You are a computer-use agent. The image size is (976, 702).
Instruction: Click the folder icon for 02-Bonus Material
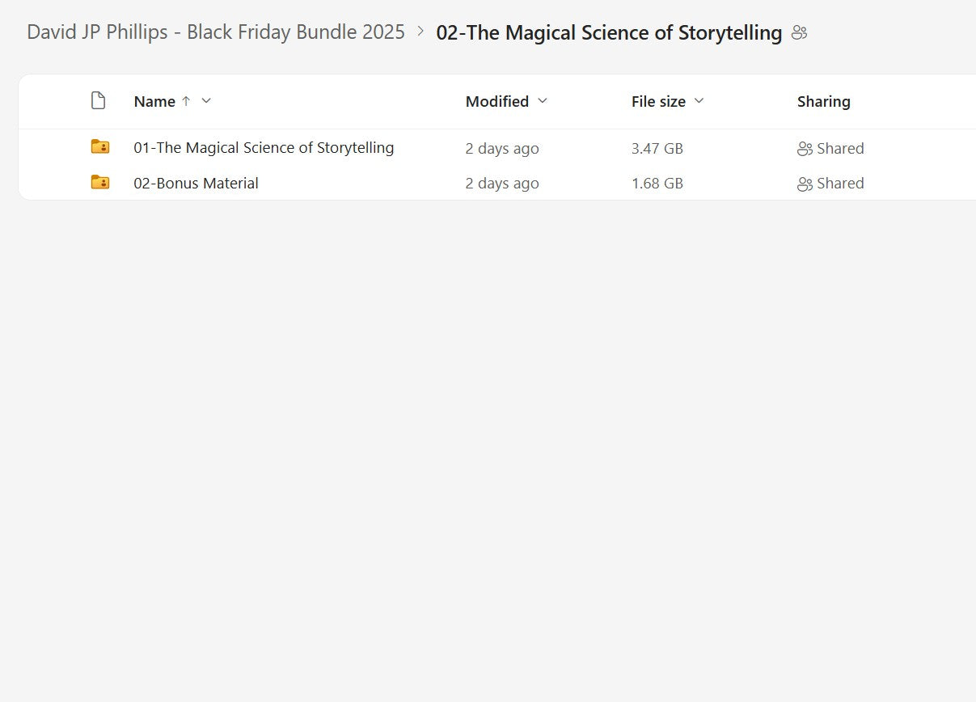[100, 183]
